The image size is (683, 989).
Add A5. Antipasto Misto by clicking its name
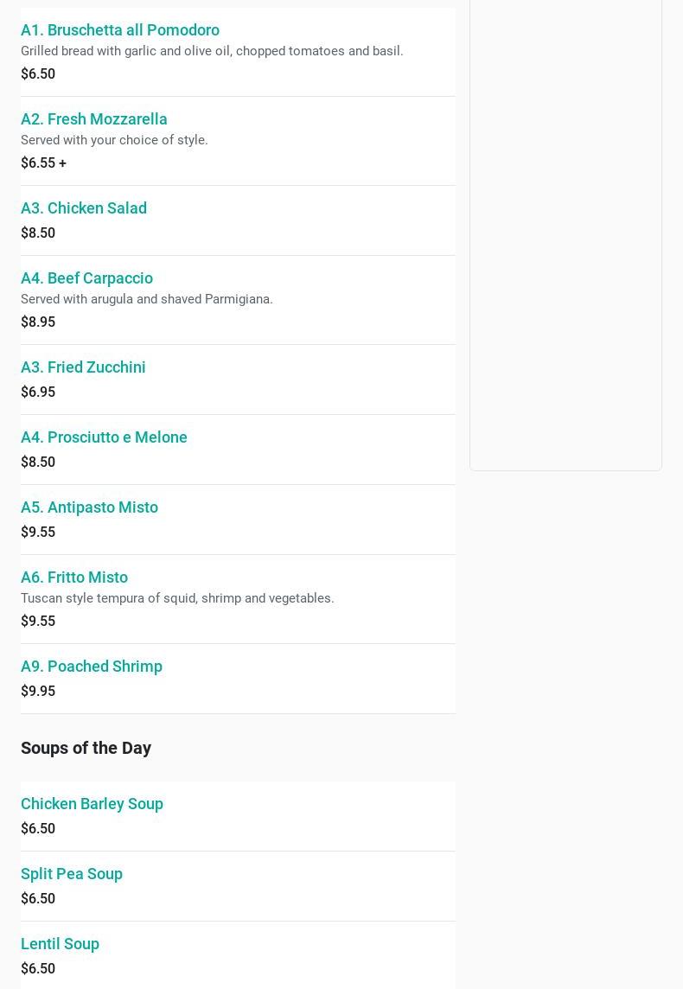tap(89, 507)
